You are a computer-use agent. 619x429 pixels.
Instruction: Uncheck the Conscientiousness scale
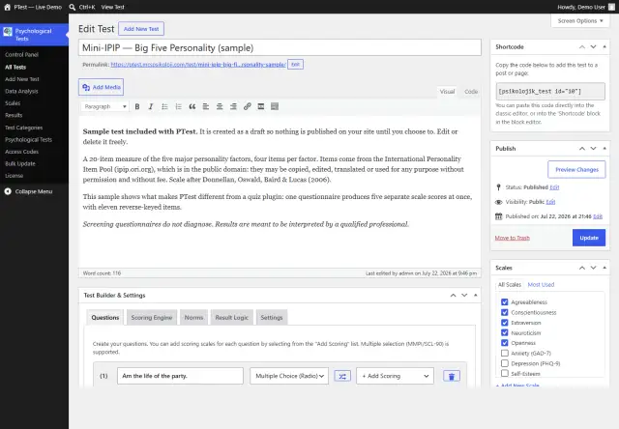pos(505,312)
